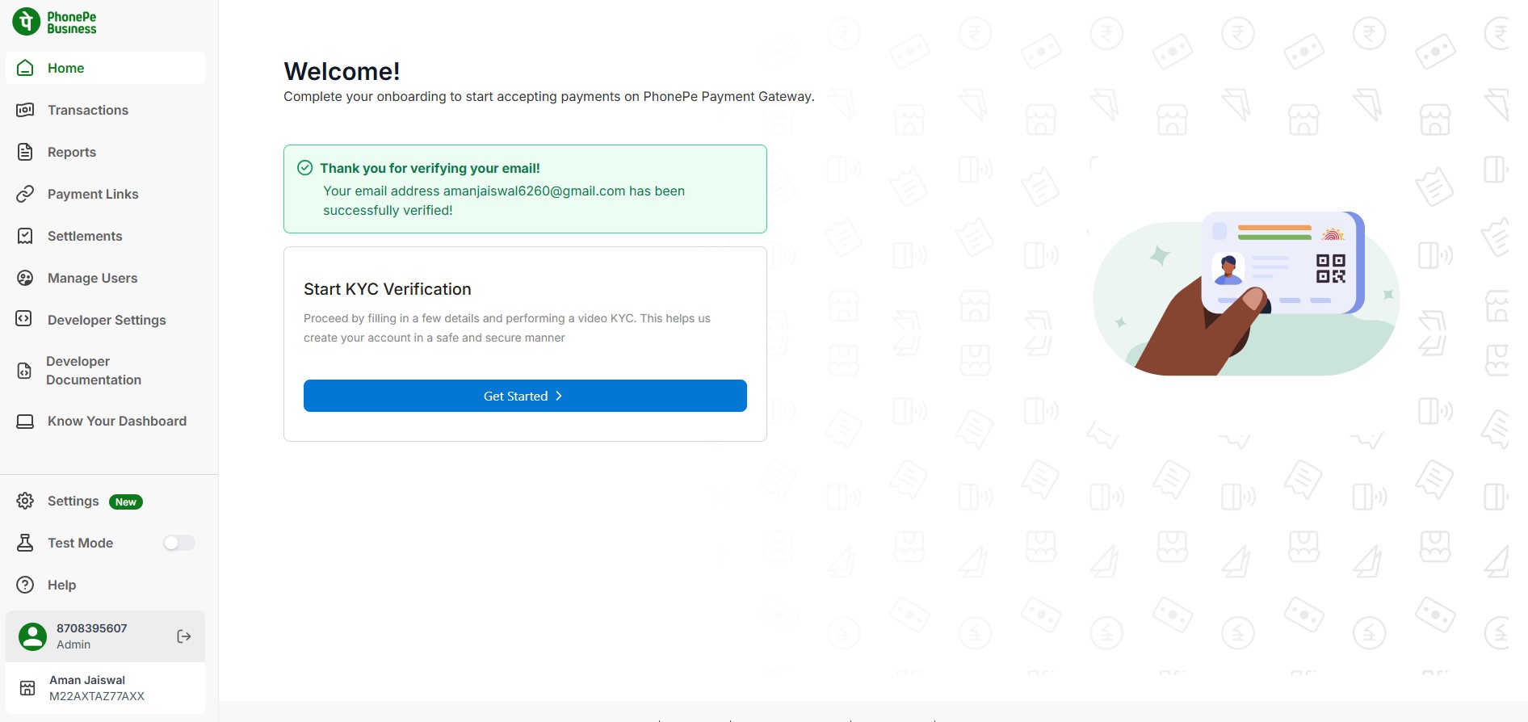Screen dimensions: 1528x722
Task: Click the Welcome! heading
Action: (x=342, y=71)
